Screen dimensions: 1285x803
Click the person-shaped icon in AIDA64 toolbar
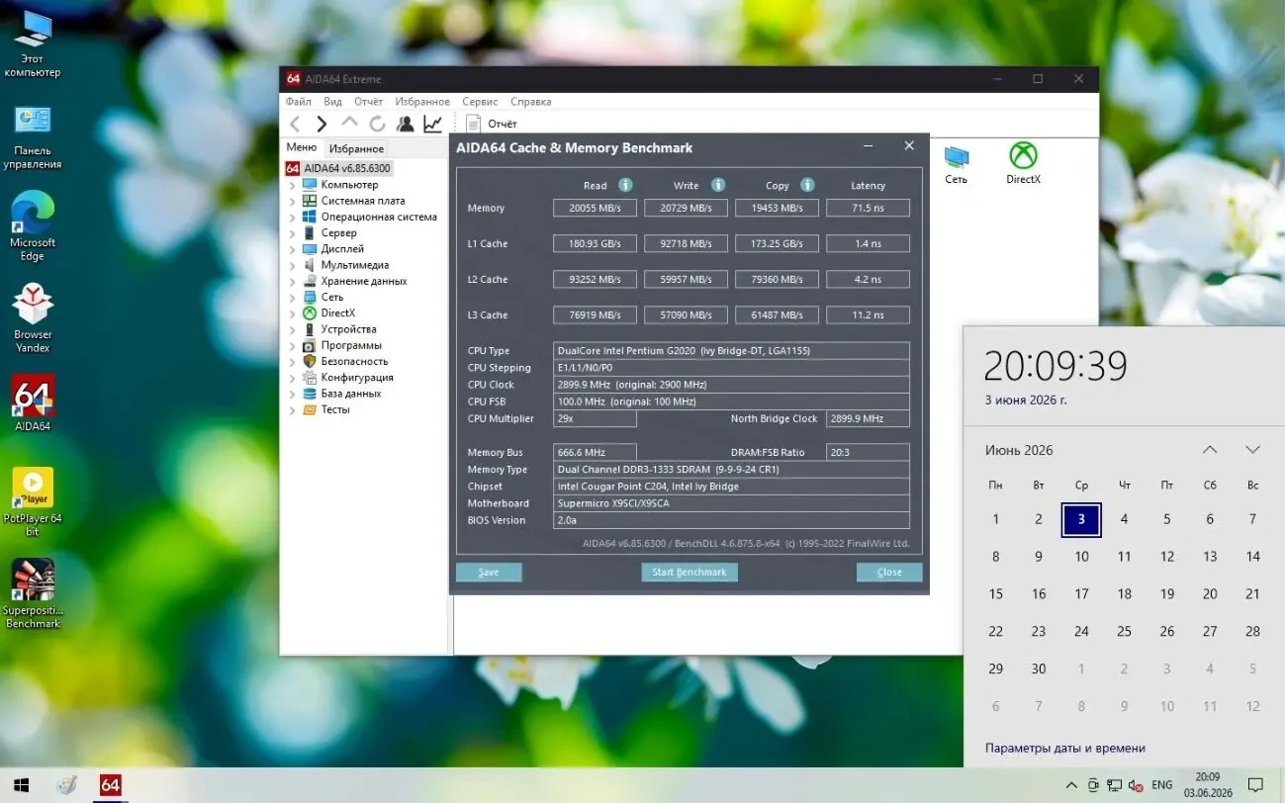[x=405, y=124]
